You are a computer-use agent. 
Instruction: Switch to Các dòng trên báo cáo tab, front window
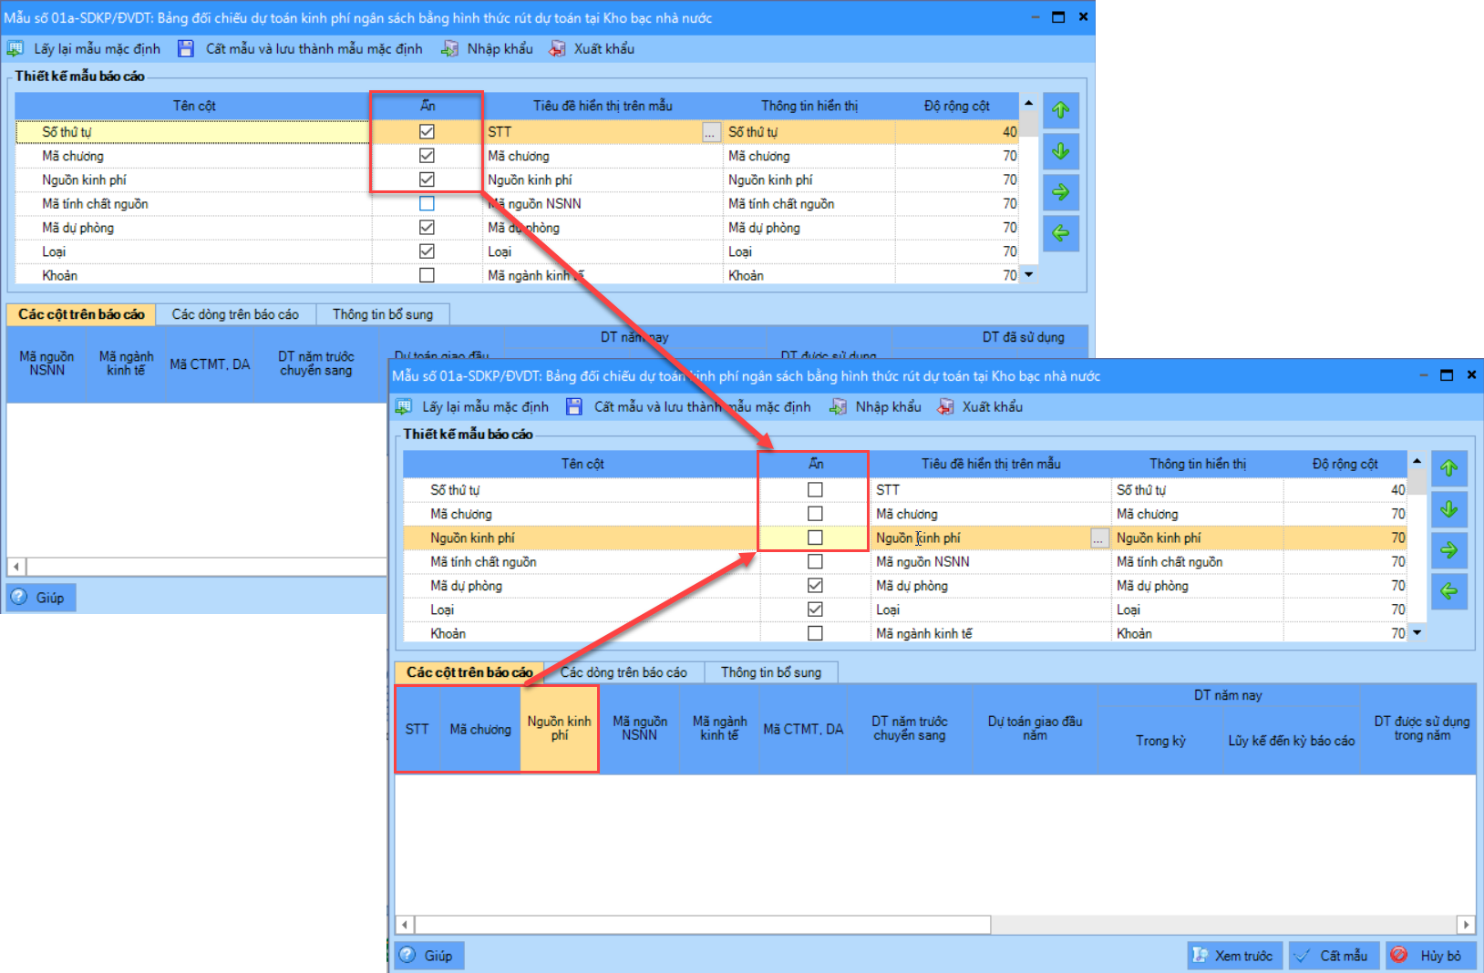click(x=623, y=672)
